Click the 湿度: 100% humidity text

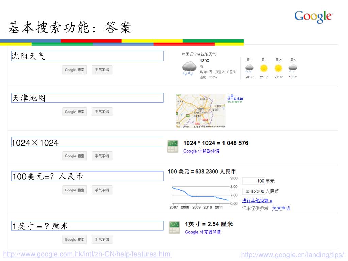(x=208, y=77)
